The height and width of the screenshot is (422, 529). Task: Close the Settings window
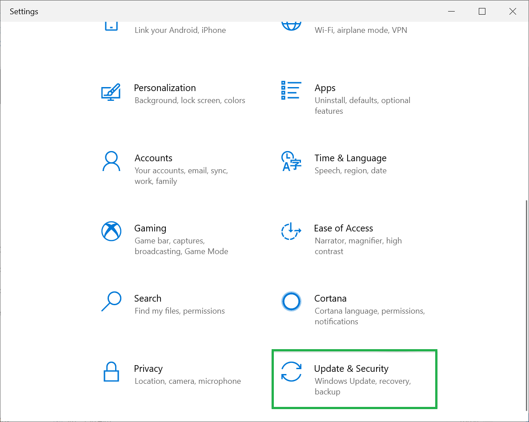[x=513, y=11]
